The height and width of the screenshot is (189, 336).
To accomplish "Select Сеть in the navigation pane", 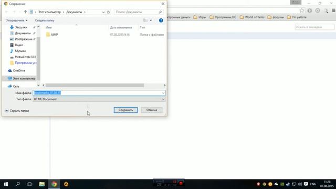I will pyautogui.click(x=16, y=86).
